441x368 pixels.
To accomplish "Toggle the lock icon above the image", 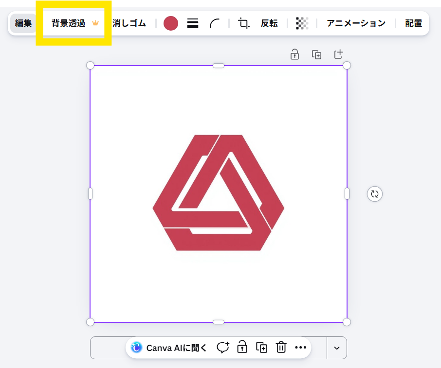I will pos(294,54).
